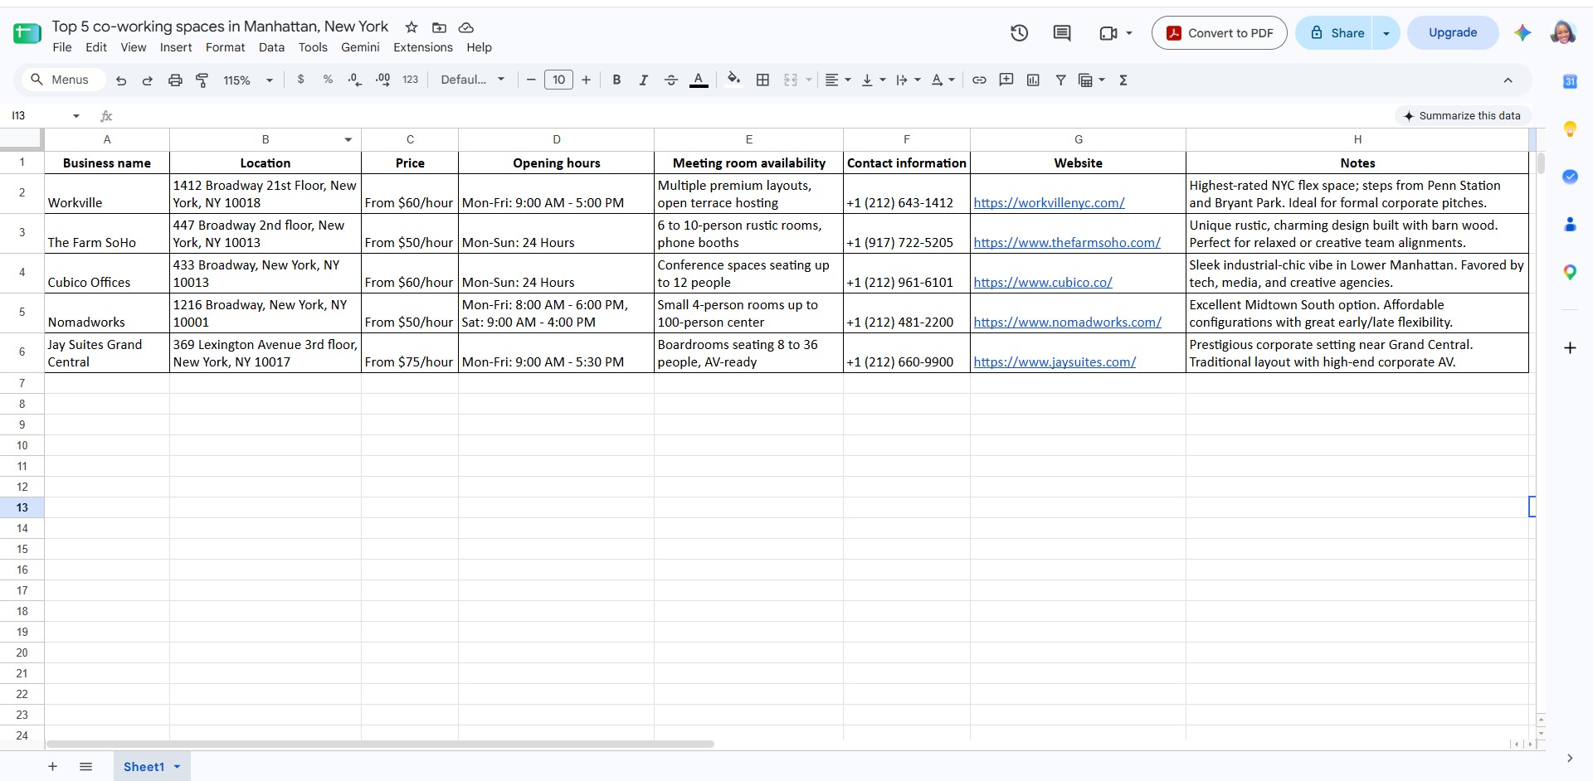Apply italic formatting
Image resolution: width=1593 pixels, height=781 pixels.
tap(643, 80)
